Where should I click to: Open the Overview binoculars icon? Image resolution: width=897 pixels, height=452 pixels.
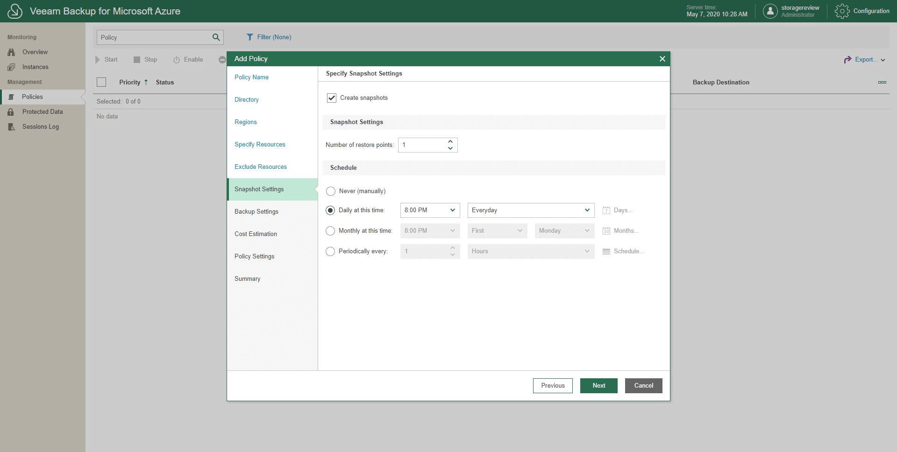(x=11, y=52)
